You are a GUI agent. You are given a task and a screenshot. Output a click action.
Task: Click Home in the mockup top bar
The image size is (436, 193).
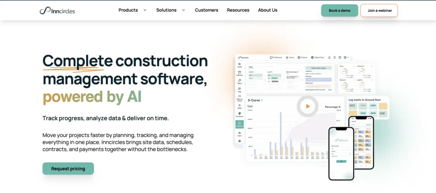tap(290, 57)
